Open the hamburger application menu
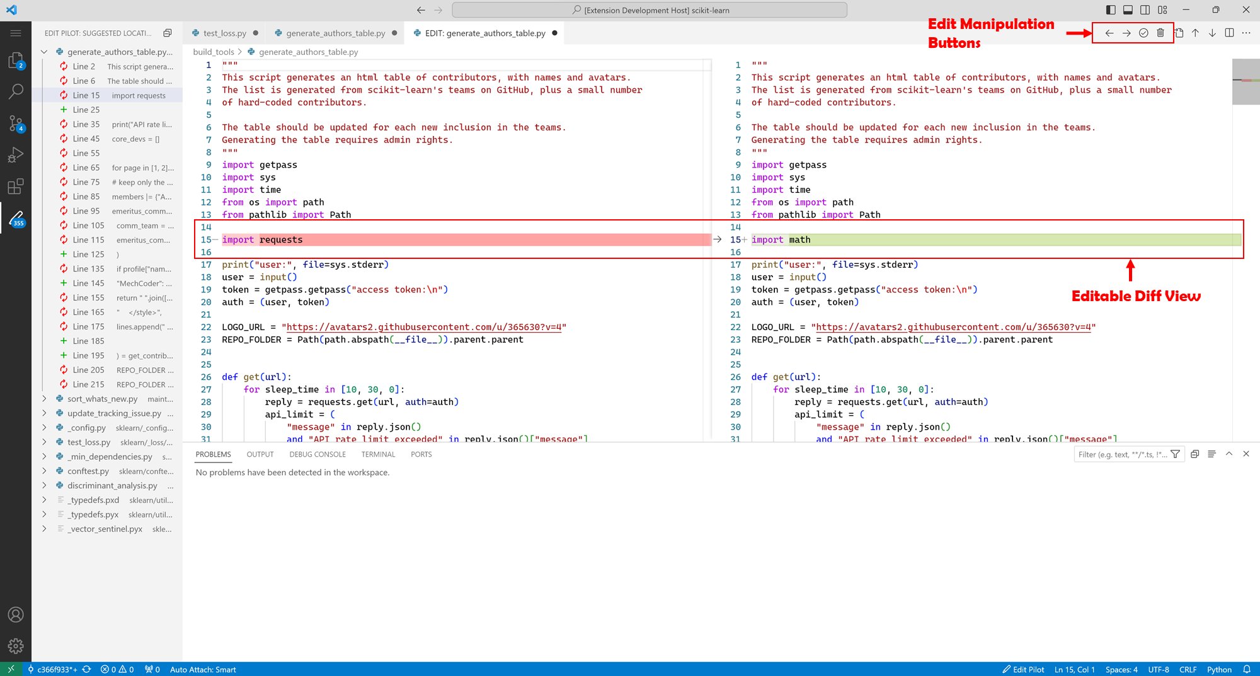The width and height of the screenshot is (1260, 676). coord(16,33)
